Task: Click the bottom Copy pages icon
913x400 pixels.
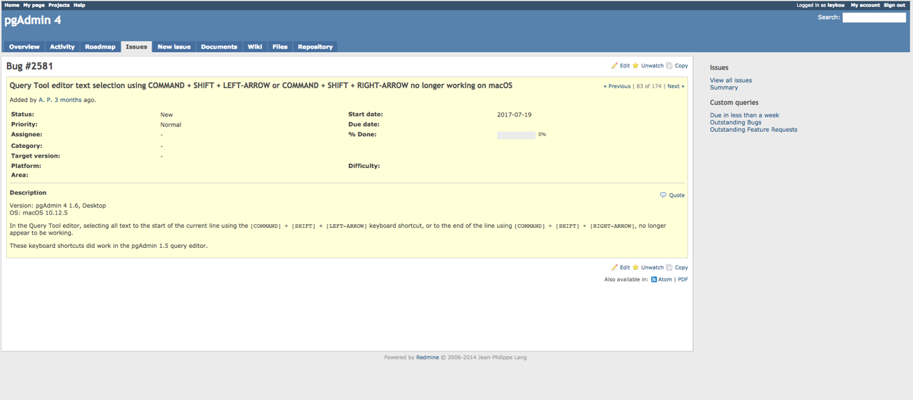Action: [x=669, y=267]
